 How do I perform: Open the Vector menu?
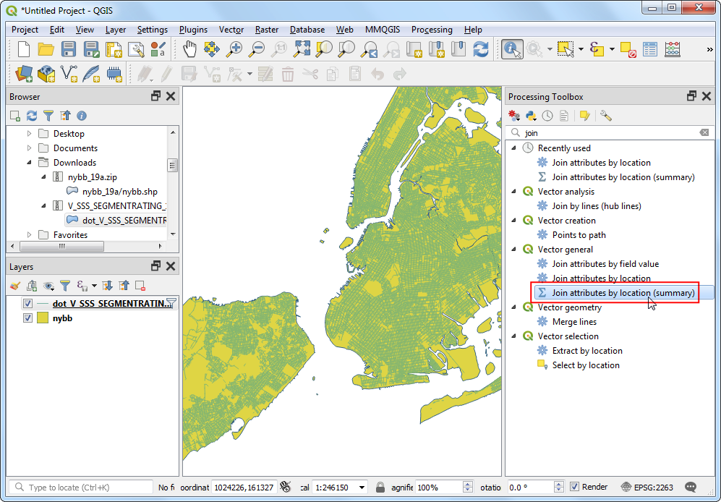coord(231,30)
